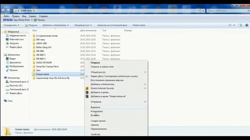
Task: Click the magnifier icon in search box
Action: (x=248, y=11)
